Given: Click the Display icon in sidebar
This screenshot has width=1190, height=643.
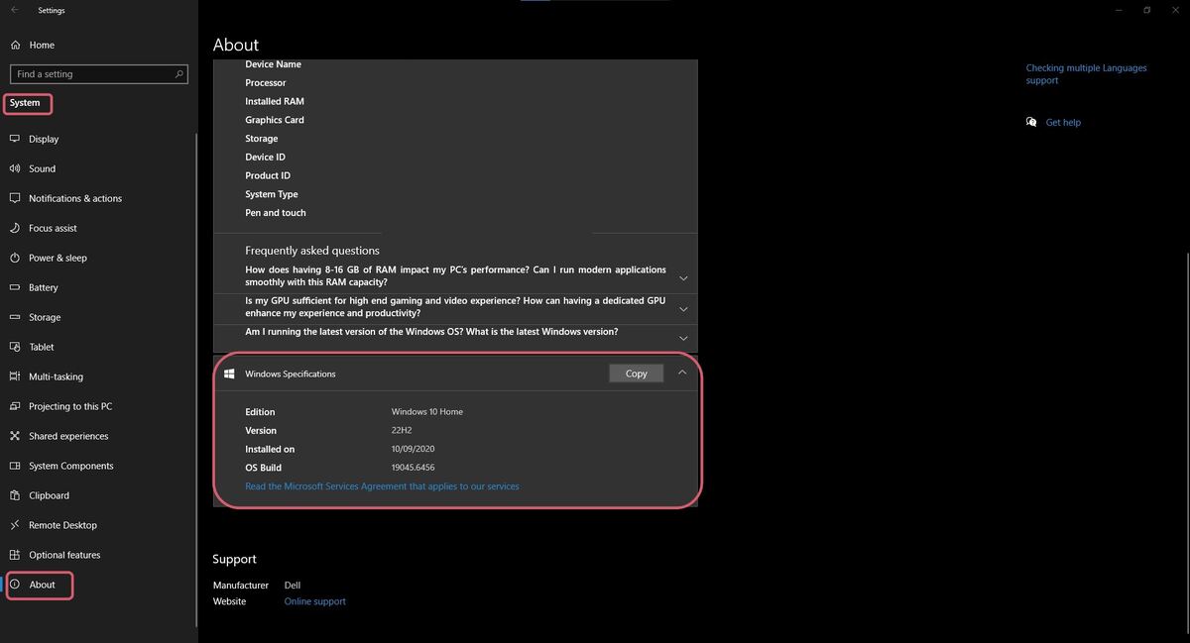Looking at the screenshot, I should [15, 139].
